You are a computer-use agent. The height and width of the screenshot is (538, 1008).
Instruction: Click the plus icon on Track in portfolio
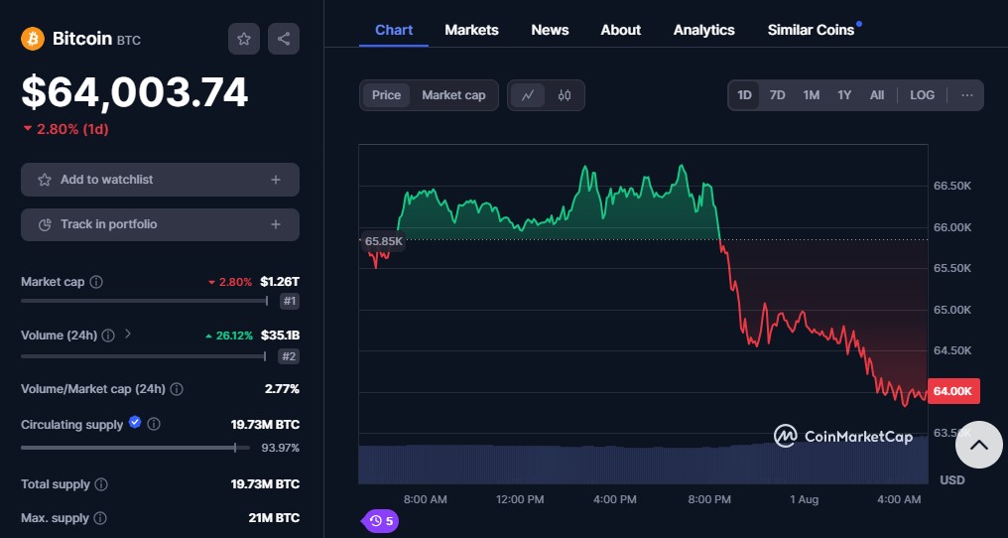pos(276,224)
